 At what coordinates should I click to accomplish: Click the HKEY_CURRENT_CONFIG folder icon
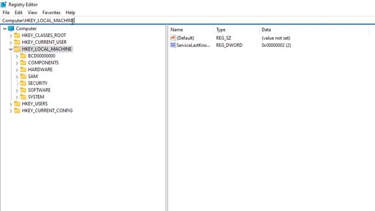(17, 111)
